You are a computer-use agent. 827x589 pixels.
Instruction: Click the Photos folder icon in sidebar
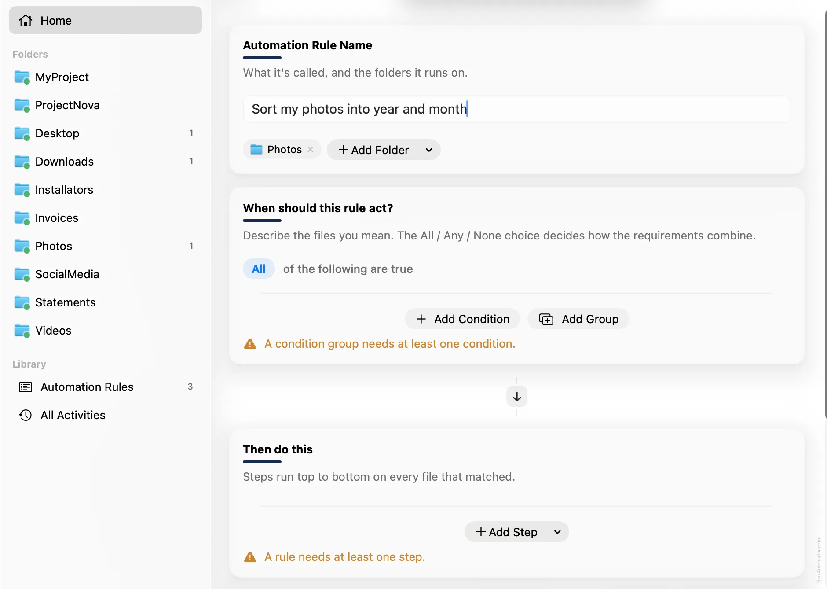[x=22, y=246]
